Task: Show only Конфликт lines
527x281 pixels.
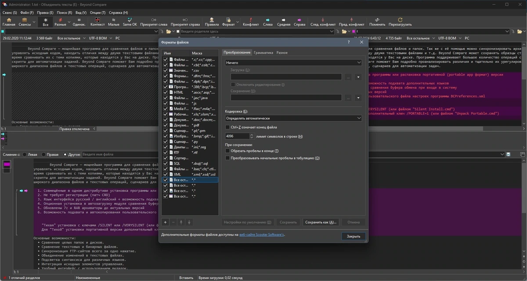Action: (251, 22)
